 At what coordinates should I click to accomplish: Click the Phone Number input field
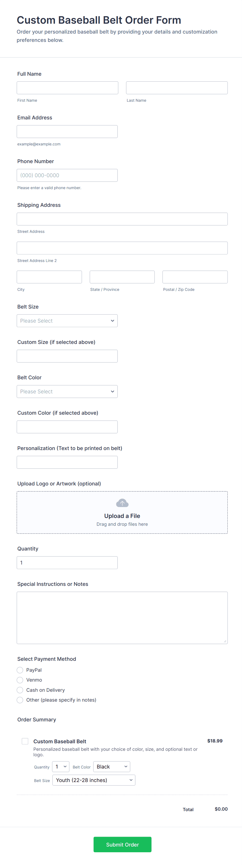[67, 175]
